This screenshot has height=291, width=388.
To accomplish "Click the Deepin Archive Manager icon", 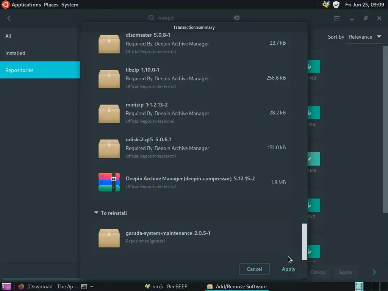I will tap(109, 182).
